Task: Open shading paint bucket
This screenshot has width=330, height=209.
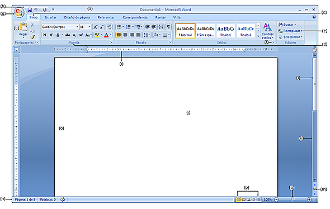Action: (155, 35)
